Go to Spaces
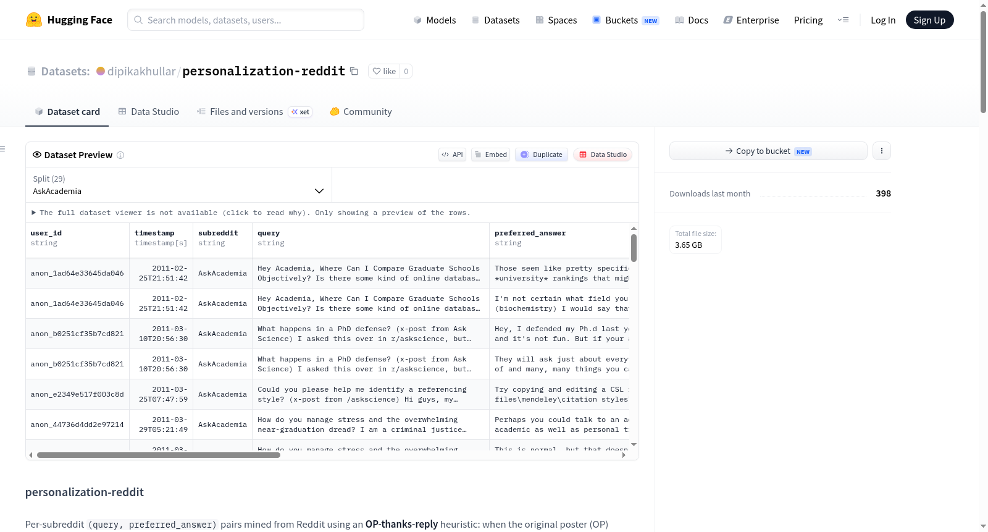Screen dimensions: 988x532 tap(556, 20)
